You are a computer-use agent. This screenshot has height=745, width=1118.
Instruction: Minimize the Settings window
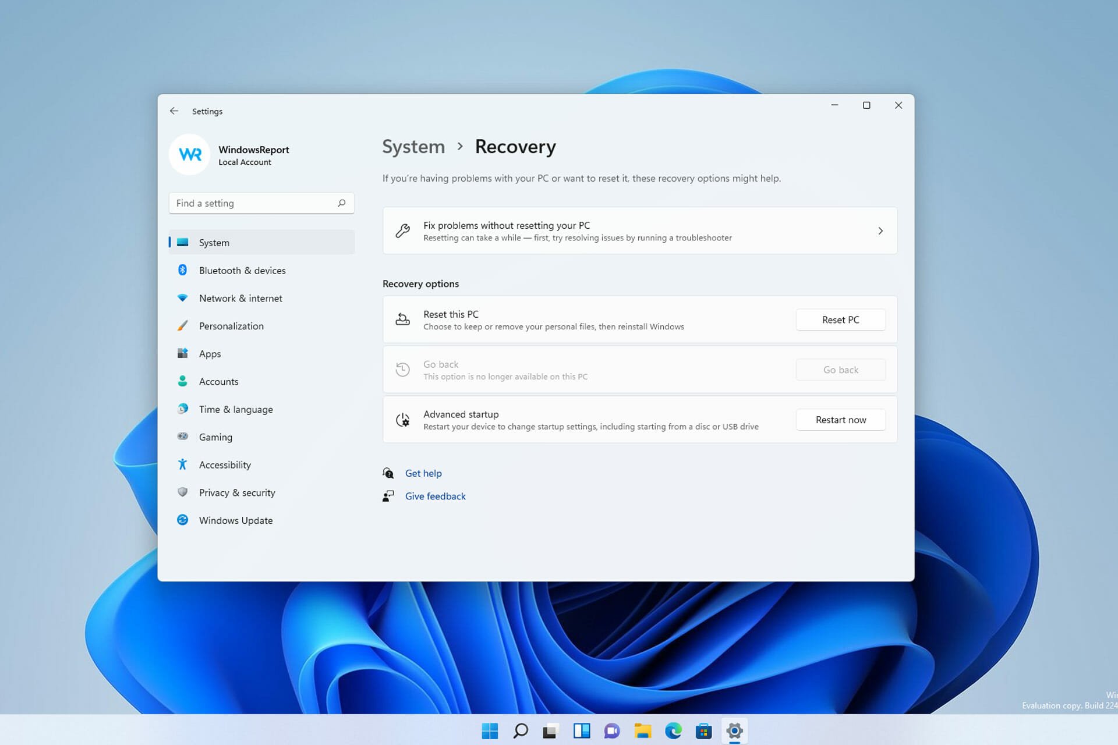click(x=834, y=105)
